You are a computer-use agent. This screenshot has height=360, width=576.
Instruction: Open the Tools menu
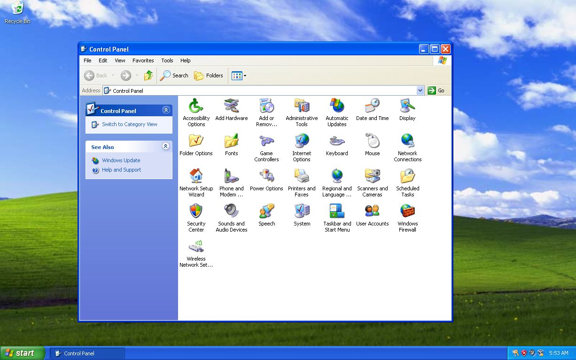click(x=167, y=60)
